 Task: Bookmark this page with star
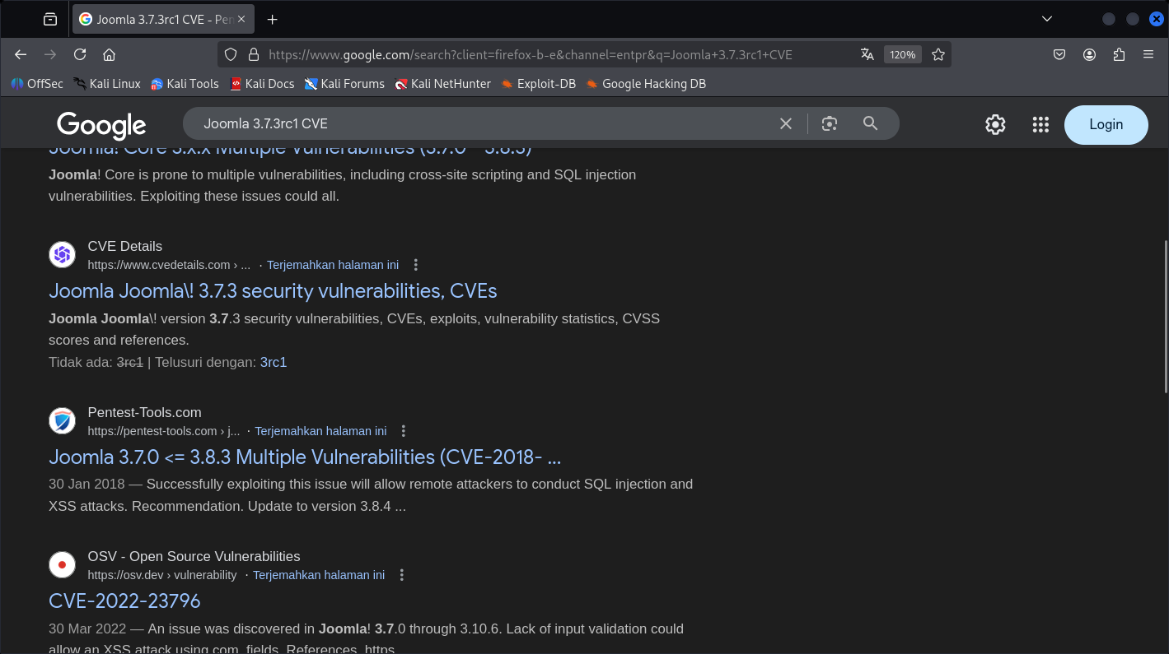point(938,54)
